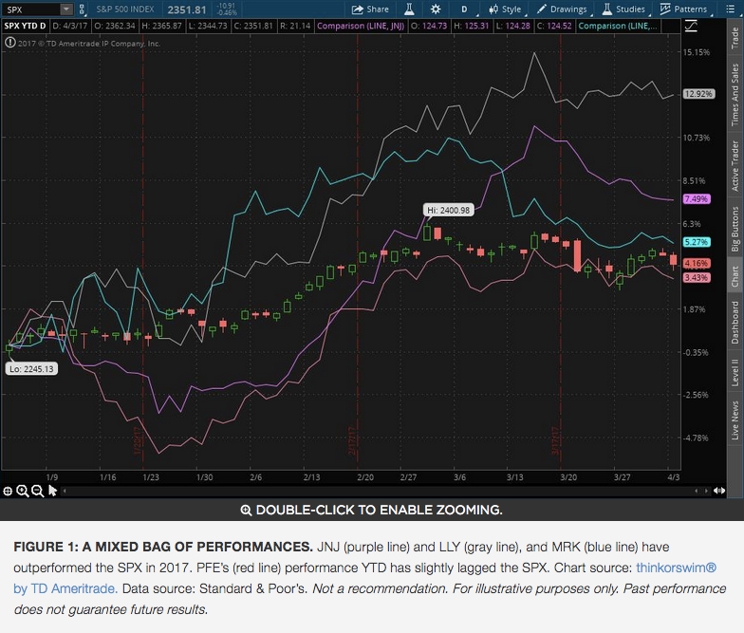Switch to Active Trader side tab
Viewport: 744px width, 633px height.
(x=735, y=165)
